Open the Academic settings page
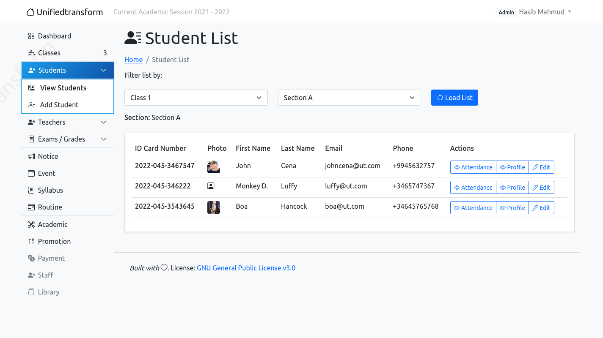This screenshot has width=603, height=338. coord(68,224)
